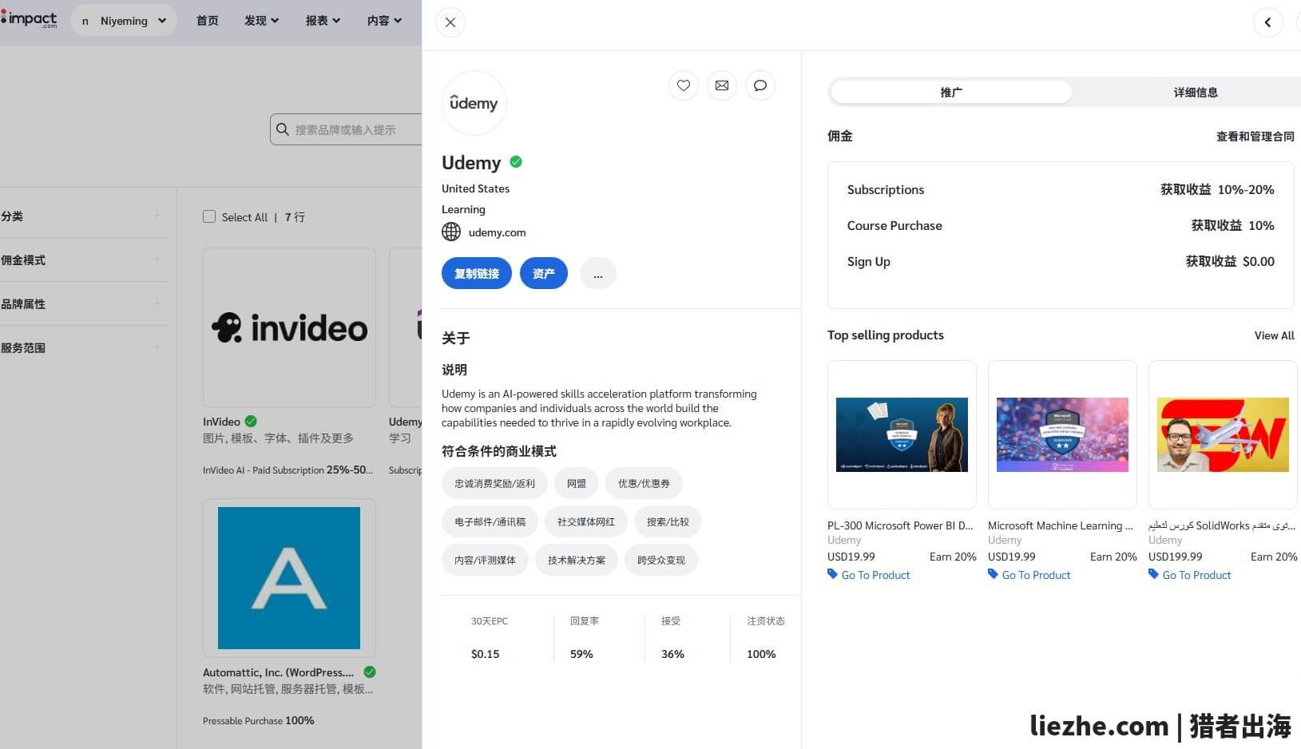Open the 发现 menu
This screenshot has width=1301, height=749.
261,21
